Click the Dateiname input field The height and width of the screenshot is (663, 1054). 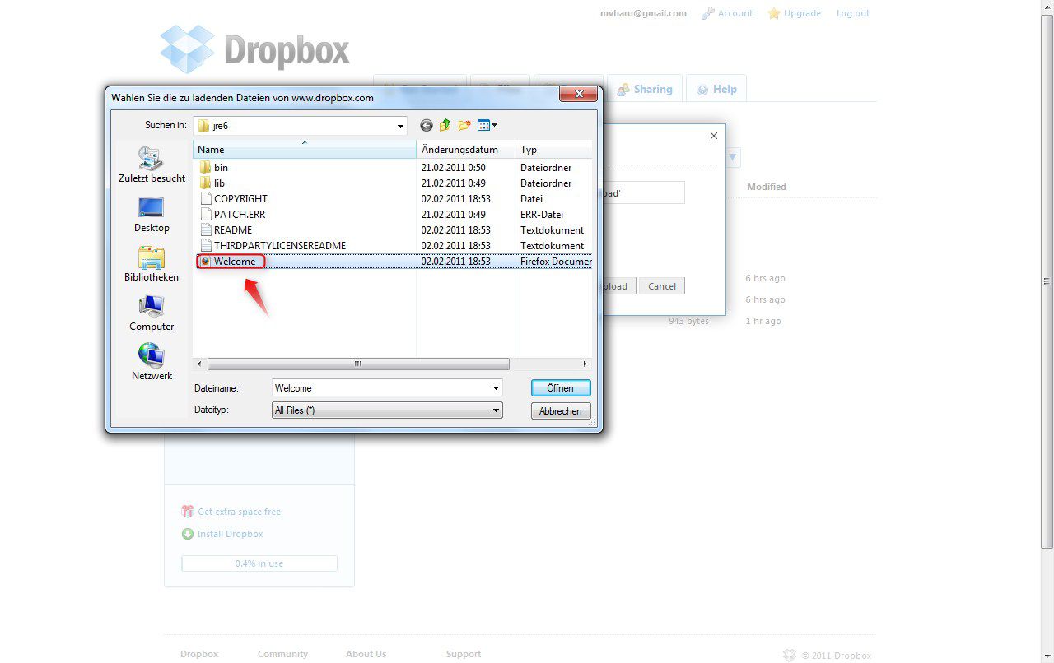tap(381, 387)
